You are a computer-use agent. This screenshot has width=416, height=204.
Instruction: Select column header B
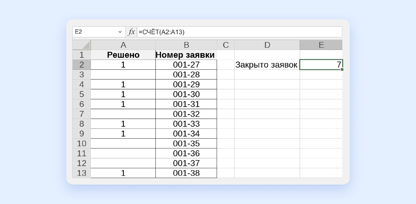[x=187, y=45]
